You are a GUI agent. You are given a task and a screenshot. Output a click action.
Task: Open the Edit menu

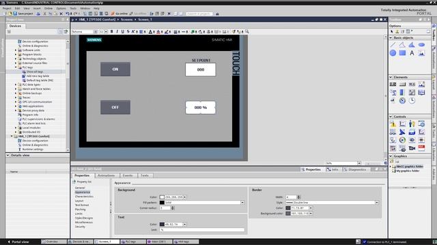click(17, 8)
